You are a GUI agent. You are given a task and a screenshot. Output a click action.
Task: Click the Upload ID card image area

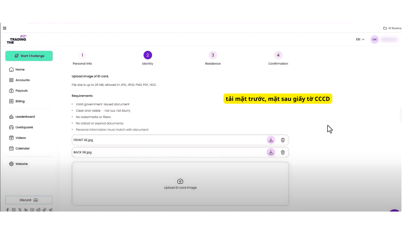coord(180,184)
